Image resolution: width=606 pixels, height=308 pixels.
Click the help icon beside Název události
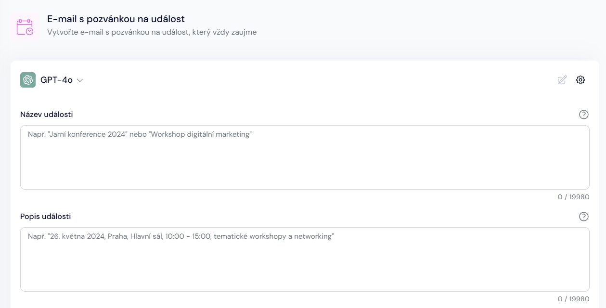click(584, 115)
